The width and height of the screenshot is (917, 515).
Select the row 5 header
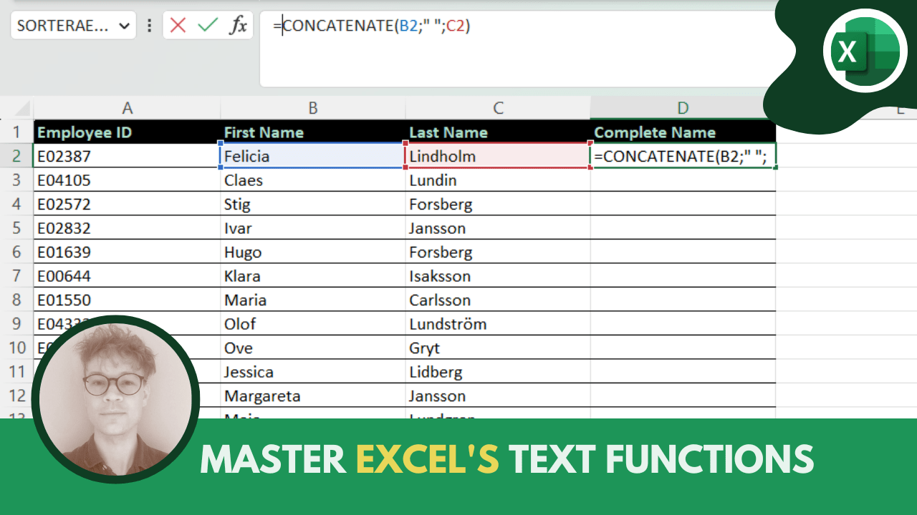coord(16,228)
